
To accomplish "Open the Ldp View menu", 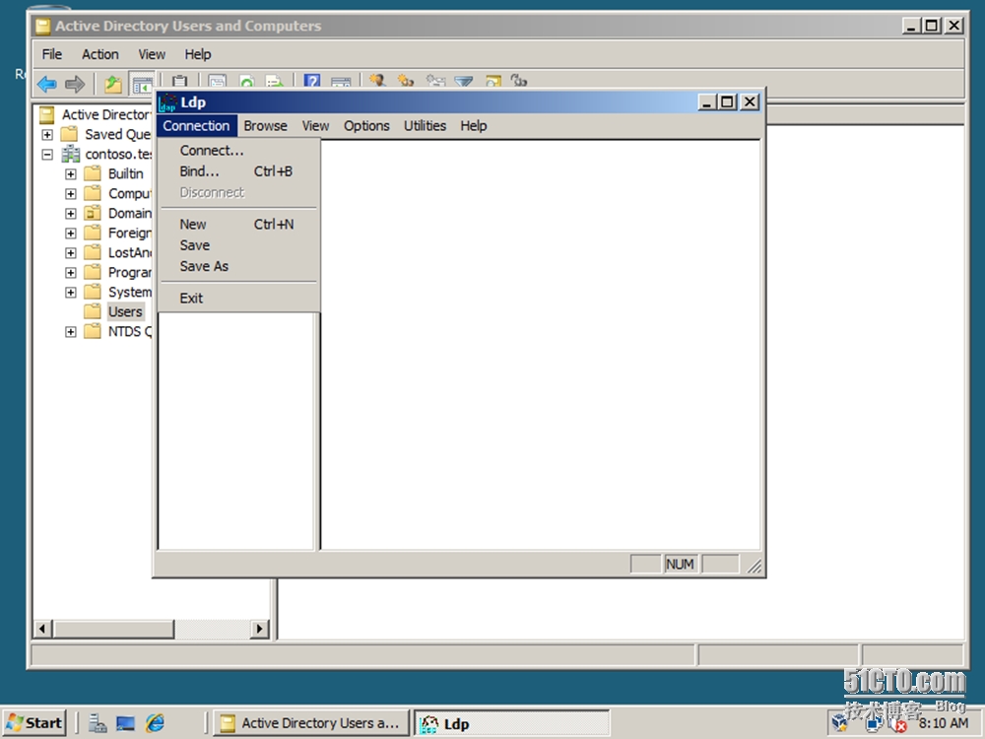I will click(x=315, y=126).
